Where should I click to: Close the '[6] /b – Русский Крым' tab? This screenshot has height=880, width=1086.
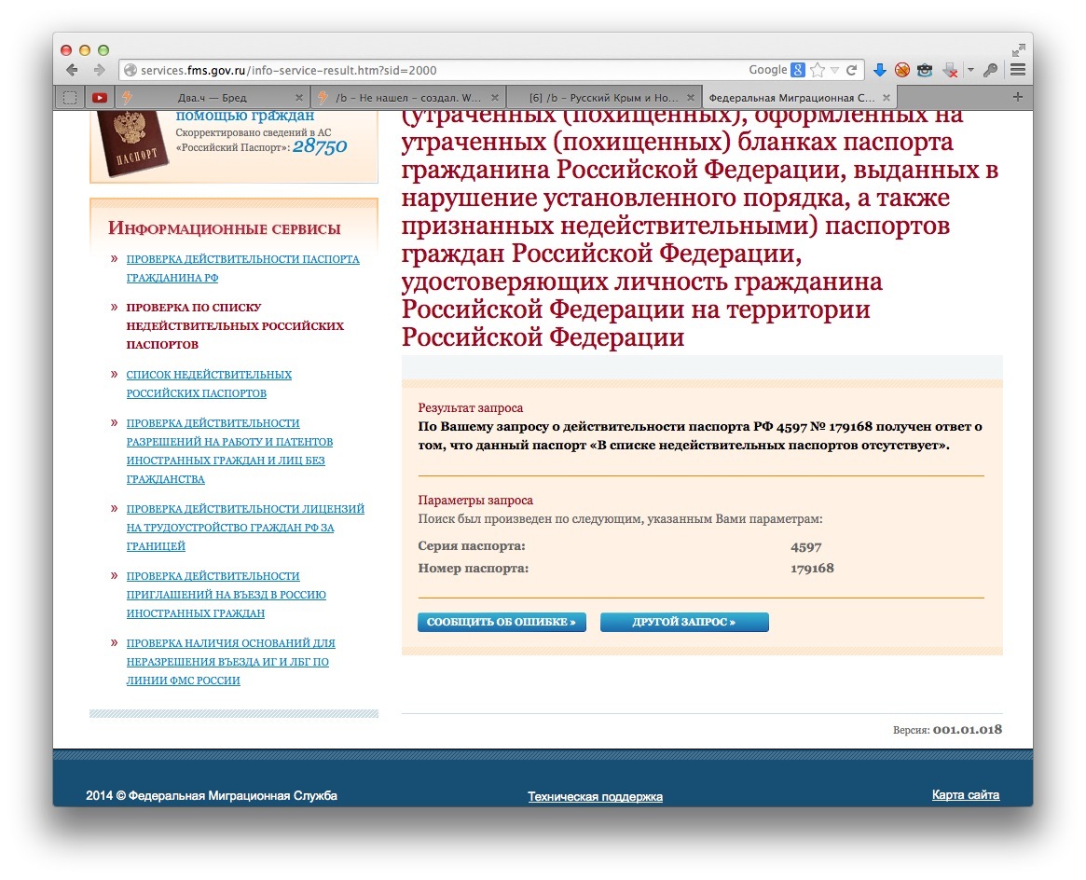coord(691,98)
